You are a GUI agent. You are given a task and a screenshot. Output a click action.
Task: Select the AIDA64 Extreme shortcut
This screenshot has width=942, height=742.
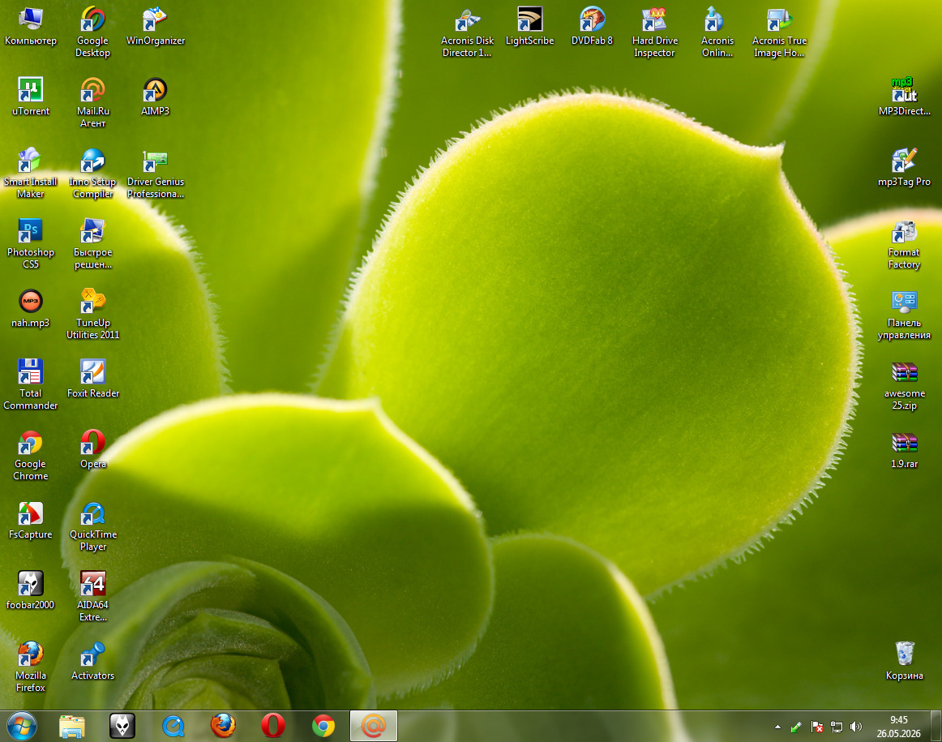[x=92, y=597]
